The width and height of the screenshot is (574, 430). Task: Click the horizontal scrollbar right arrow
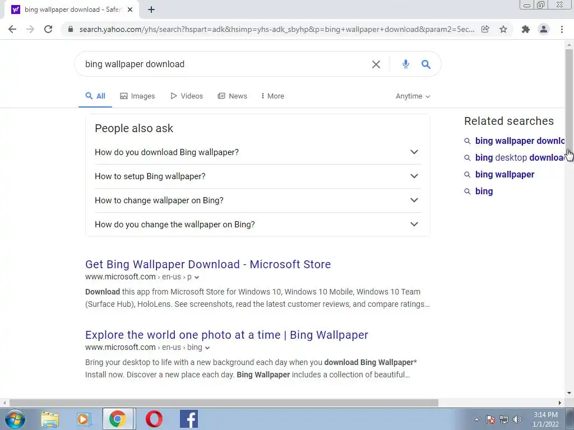tap(560, 403)
